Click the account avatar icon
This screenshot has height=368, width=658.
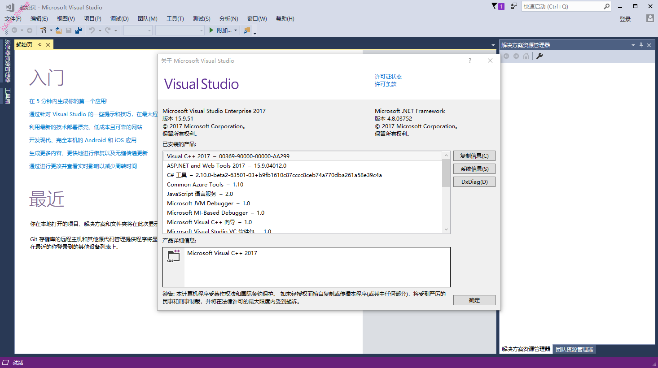[x=650, y=18]
